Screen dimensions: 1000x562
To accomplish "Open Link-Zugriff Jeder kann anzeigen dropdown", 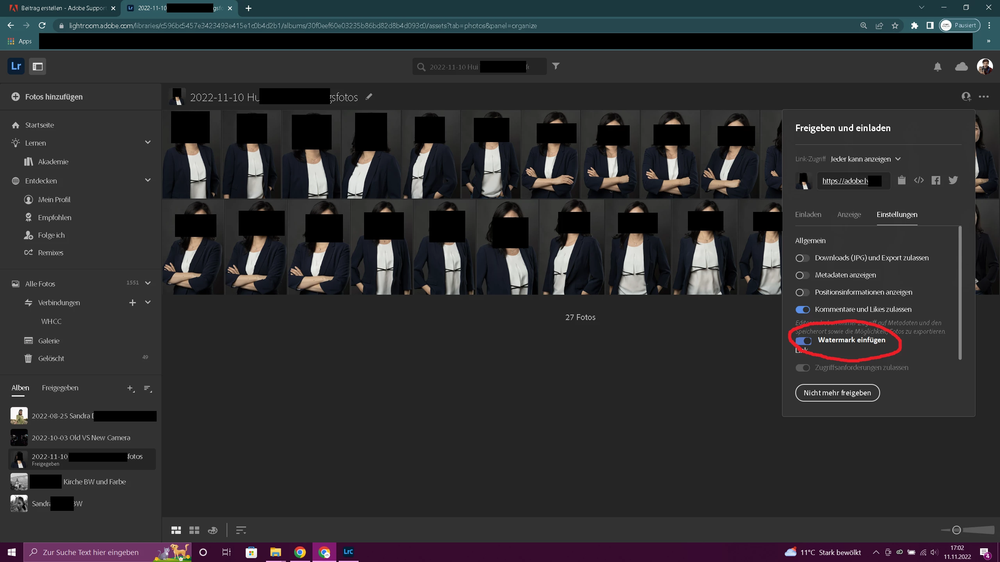I will click(x=865, y=159).
